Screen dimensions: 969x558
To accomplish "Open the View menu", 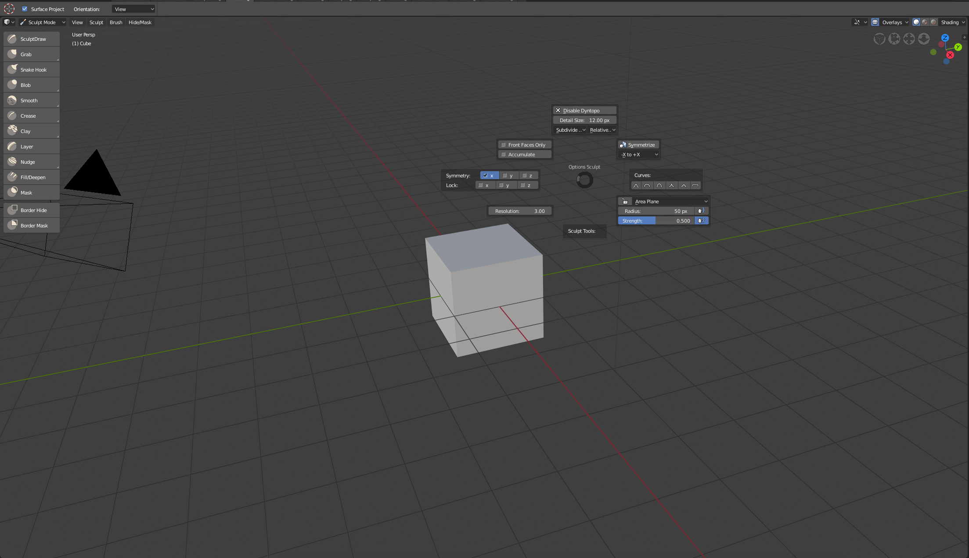I will coord(77,22).
